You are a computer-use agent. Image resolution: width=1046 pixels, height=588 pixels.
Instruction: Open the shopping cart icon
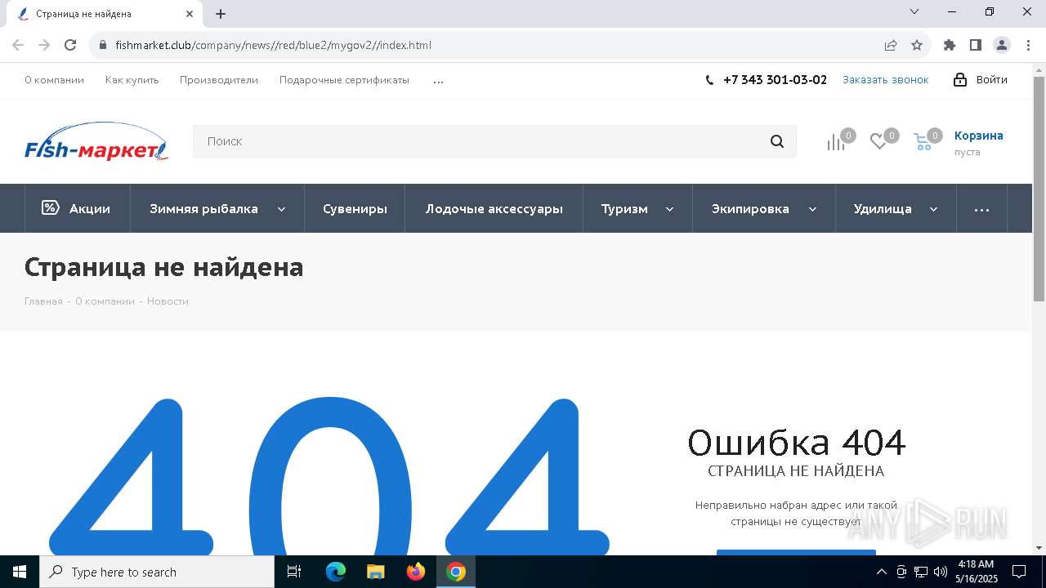point(923,142)
